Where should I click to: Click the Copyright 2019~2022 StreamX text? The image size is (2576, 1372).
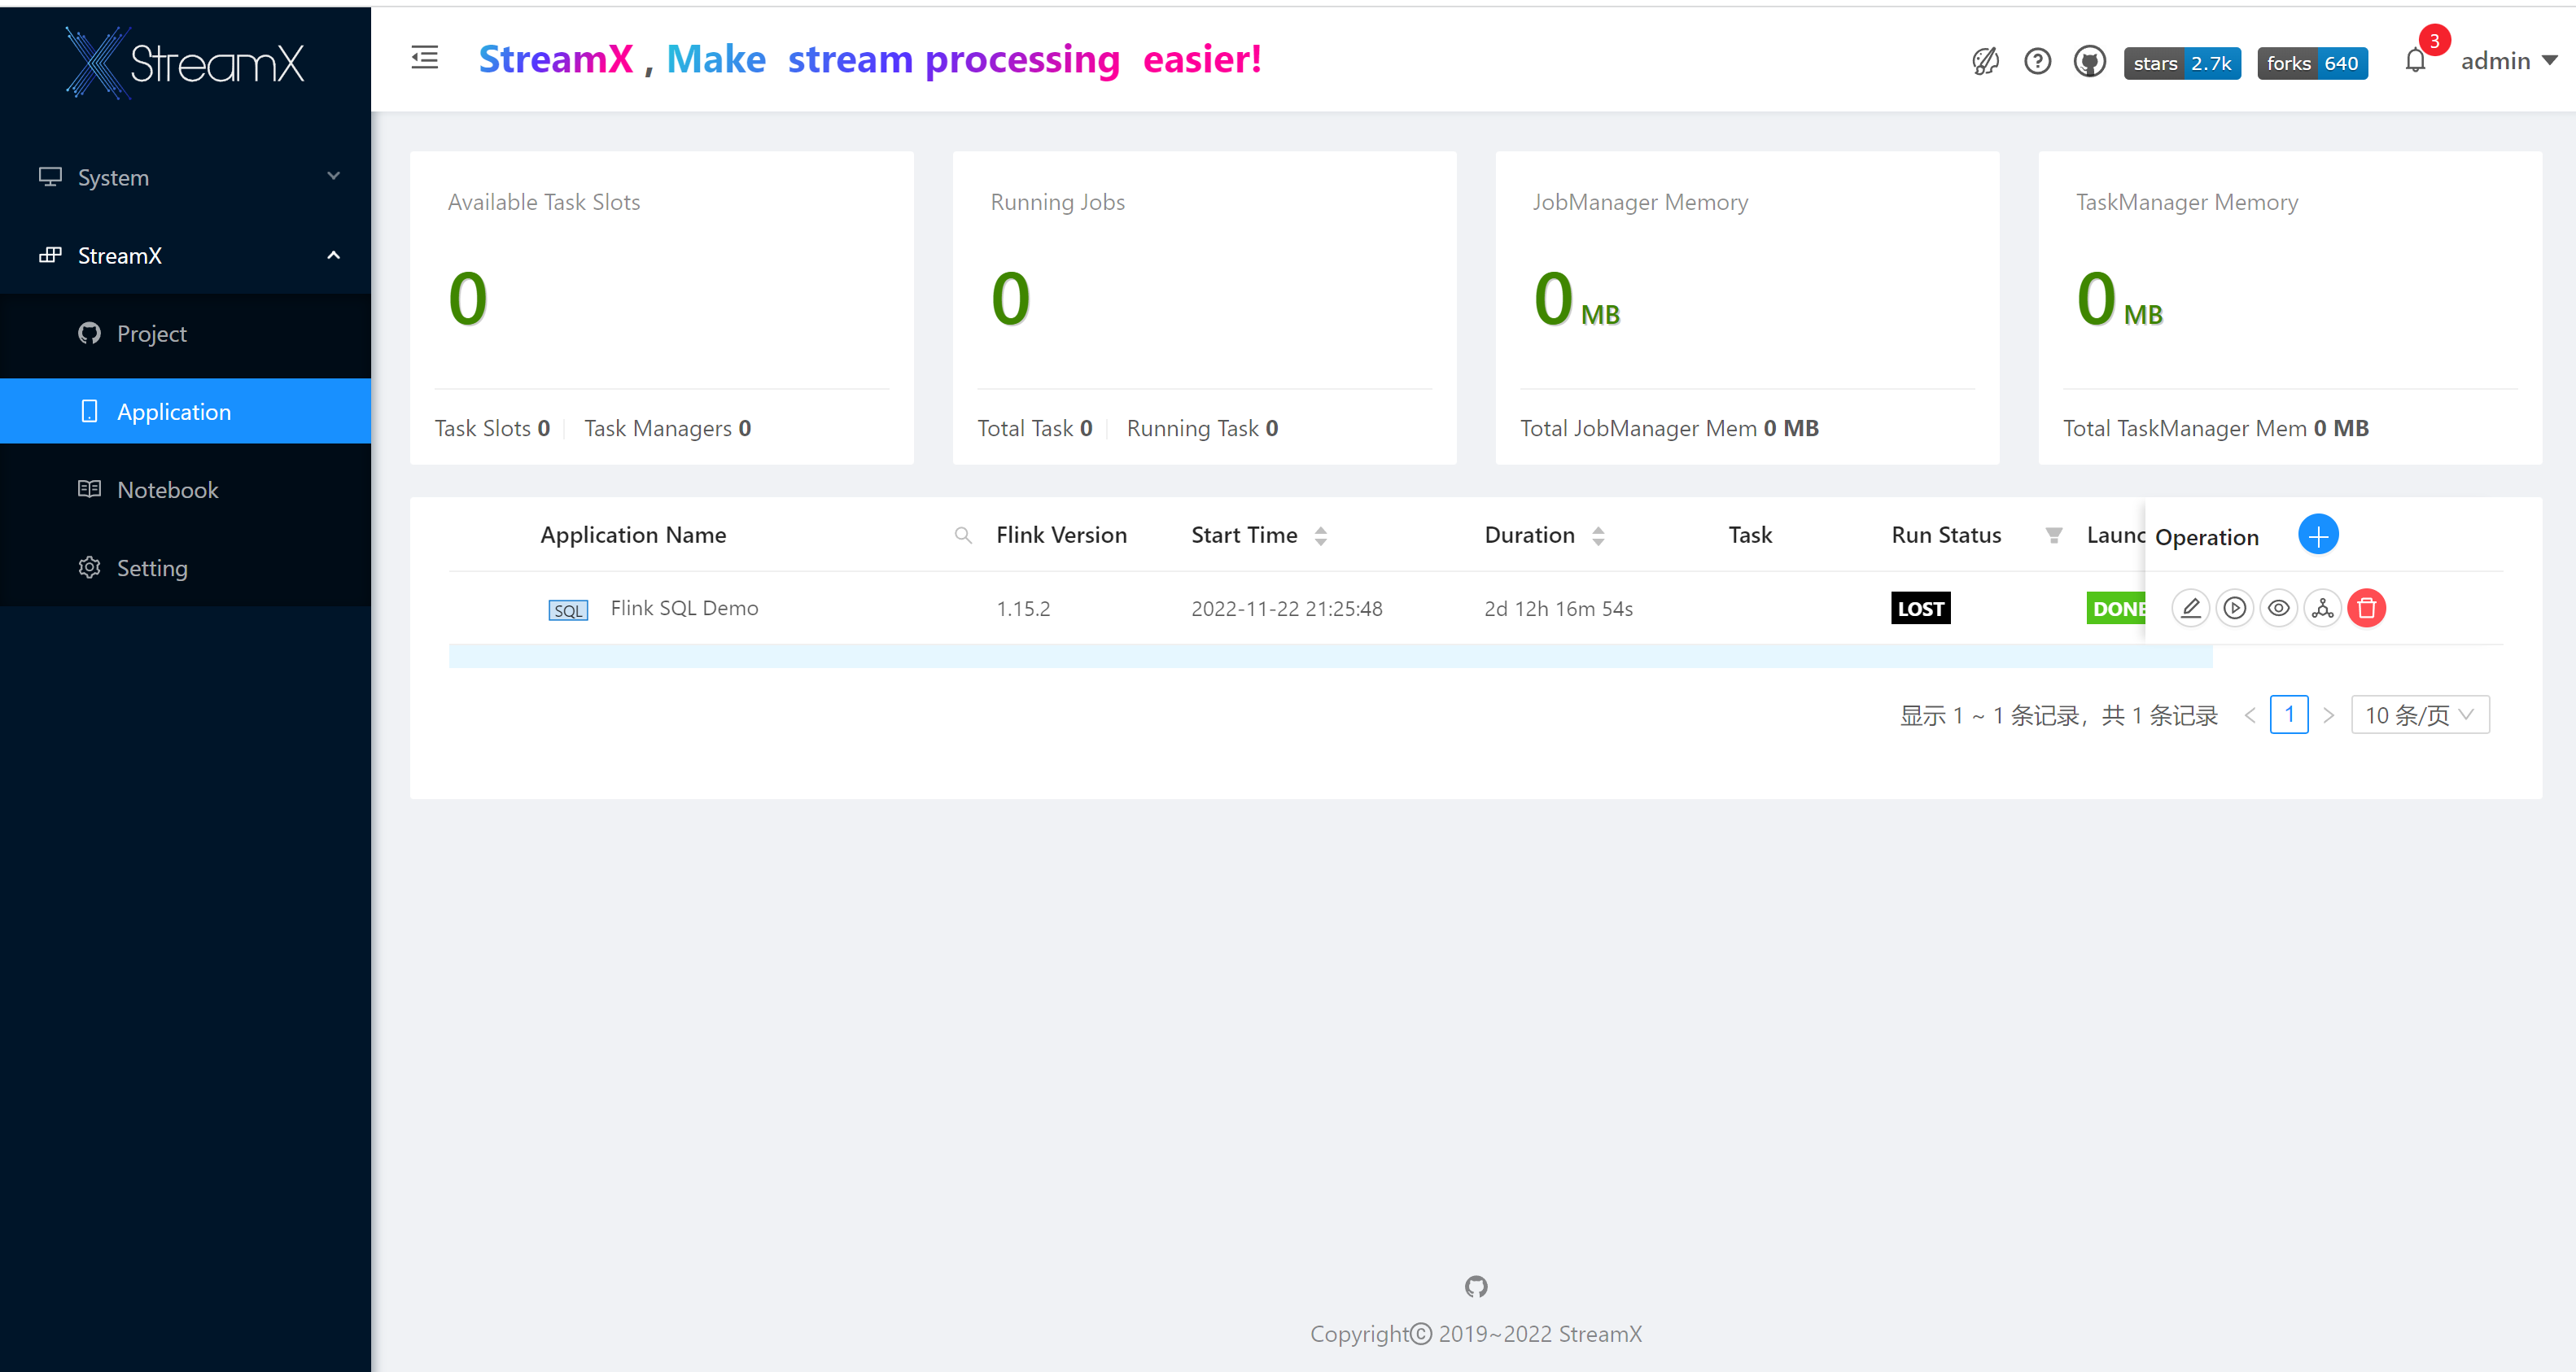(x=1476, y=1334)
